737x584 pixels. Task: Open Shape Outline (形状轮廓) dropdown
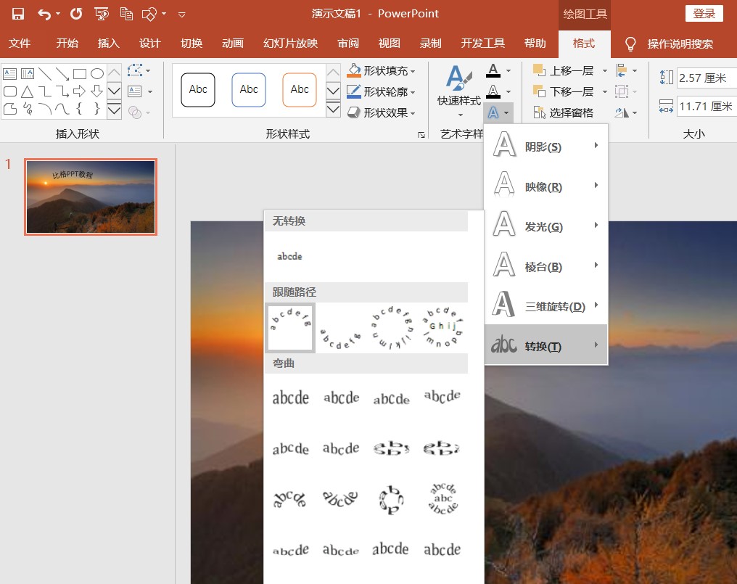(382, 92)
